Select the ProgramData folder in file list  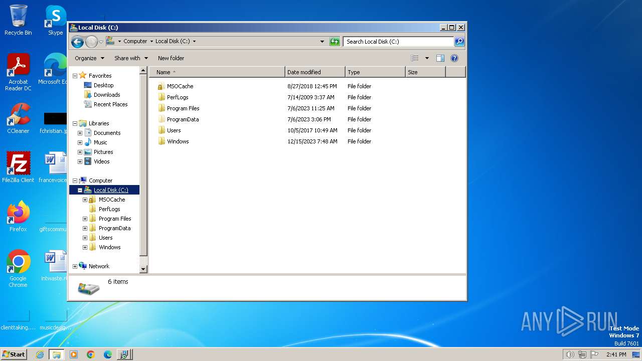[183, 119]
